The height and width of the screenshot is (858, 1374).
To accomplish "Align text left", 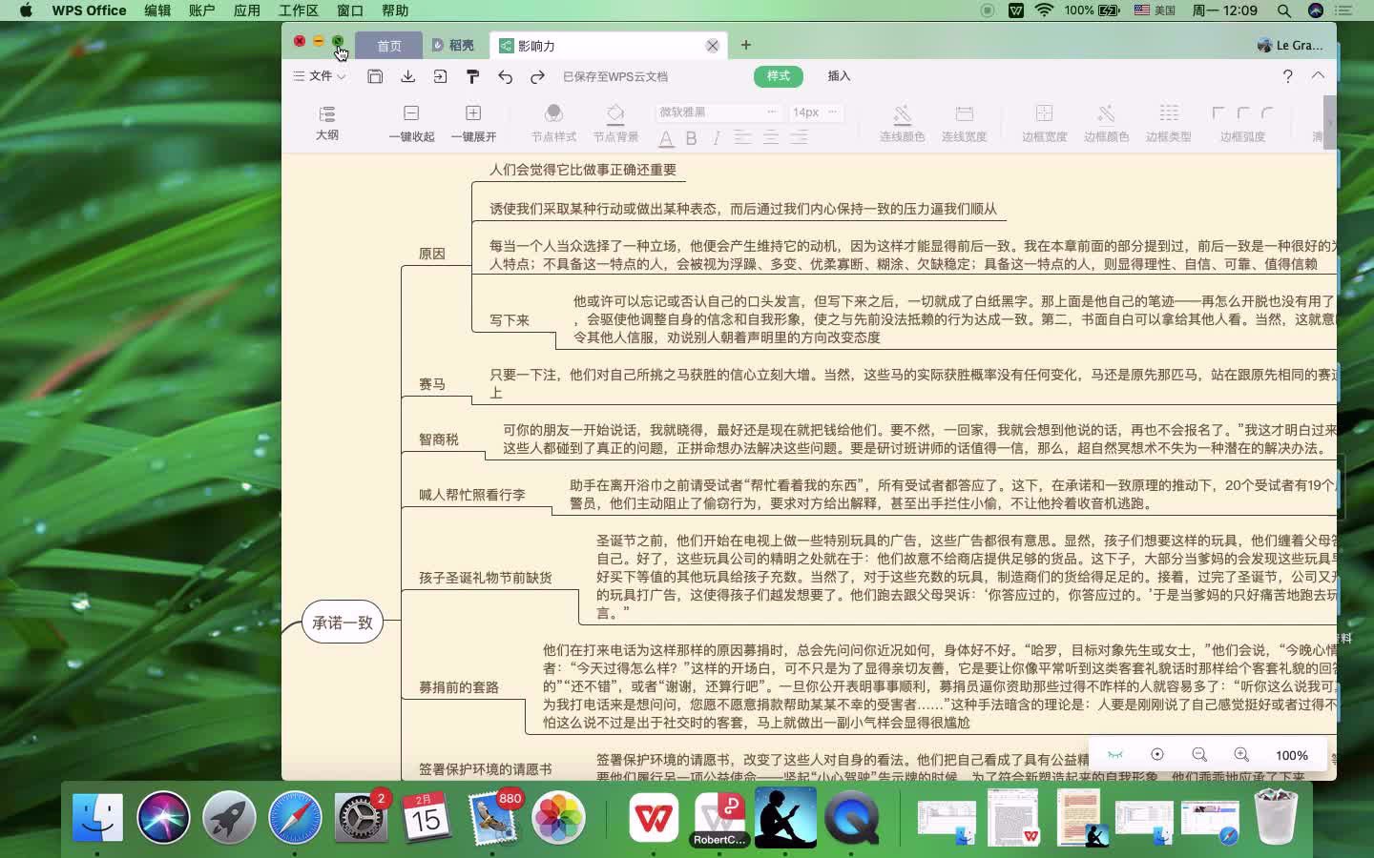I will [x=742, y=138].
